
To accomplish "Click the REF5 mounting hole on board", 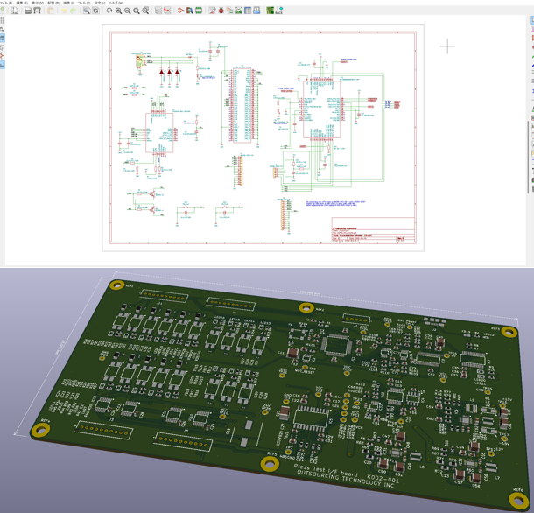I will point(270,464).
